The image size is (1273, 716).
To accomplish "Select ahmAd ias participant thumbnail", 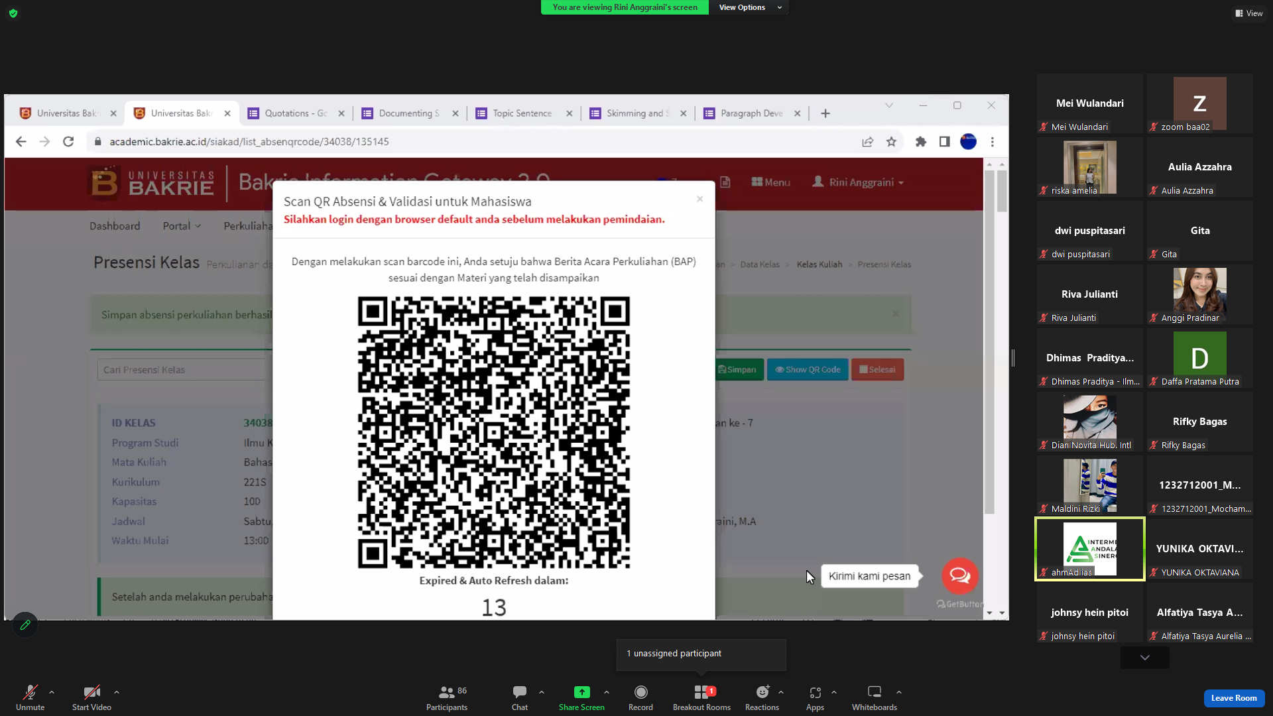I will 1089,549.
